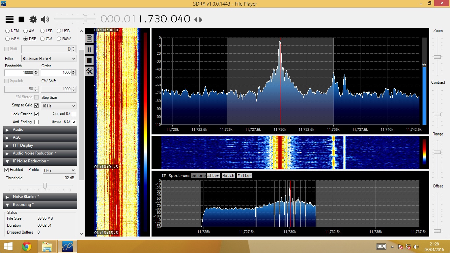Screen dimensions: 450x253
Task: Toggle the Snap to Grid checkbox
Action: pos(37,105)
